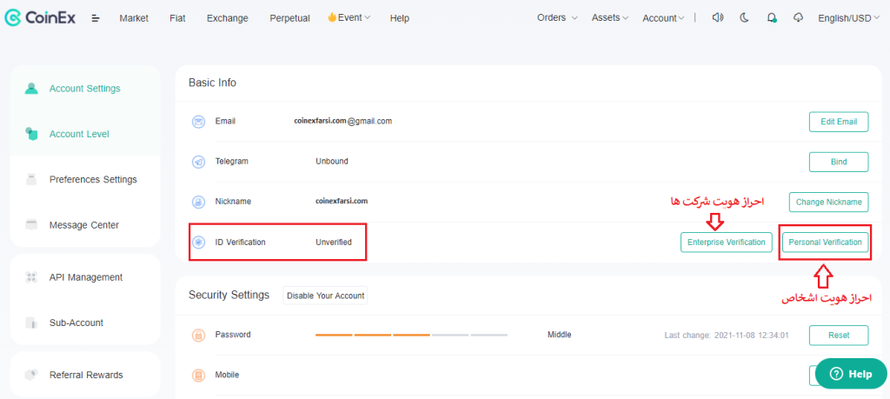
Task: Click the Change Nickname button
Action: (x=828, y=202)
